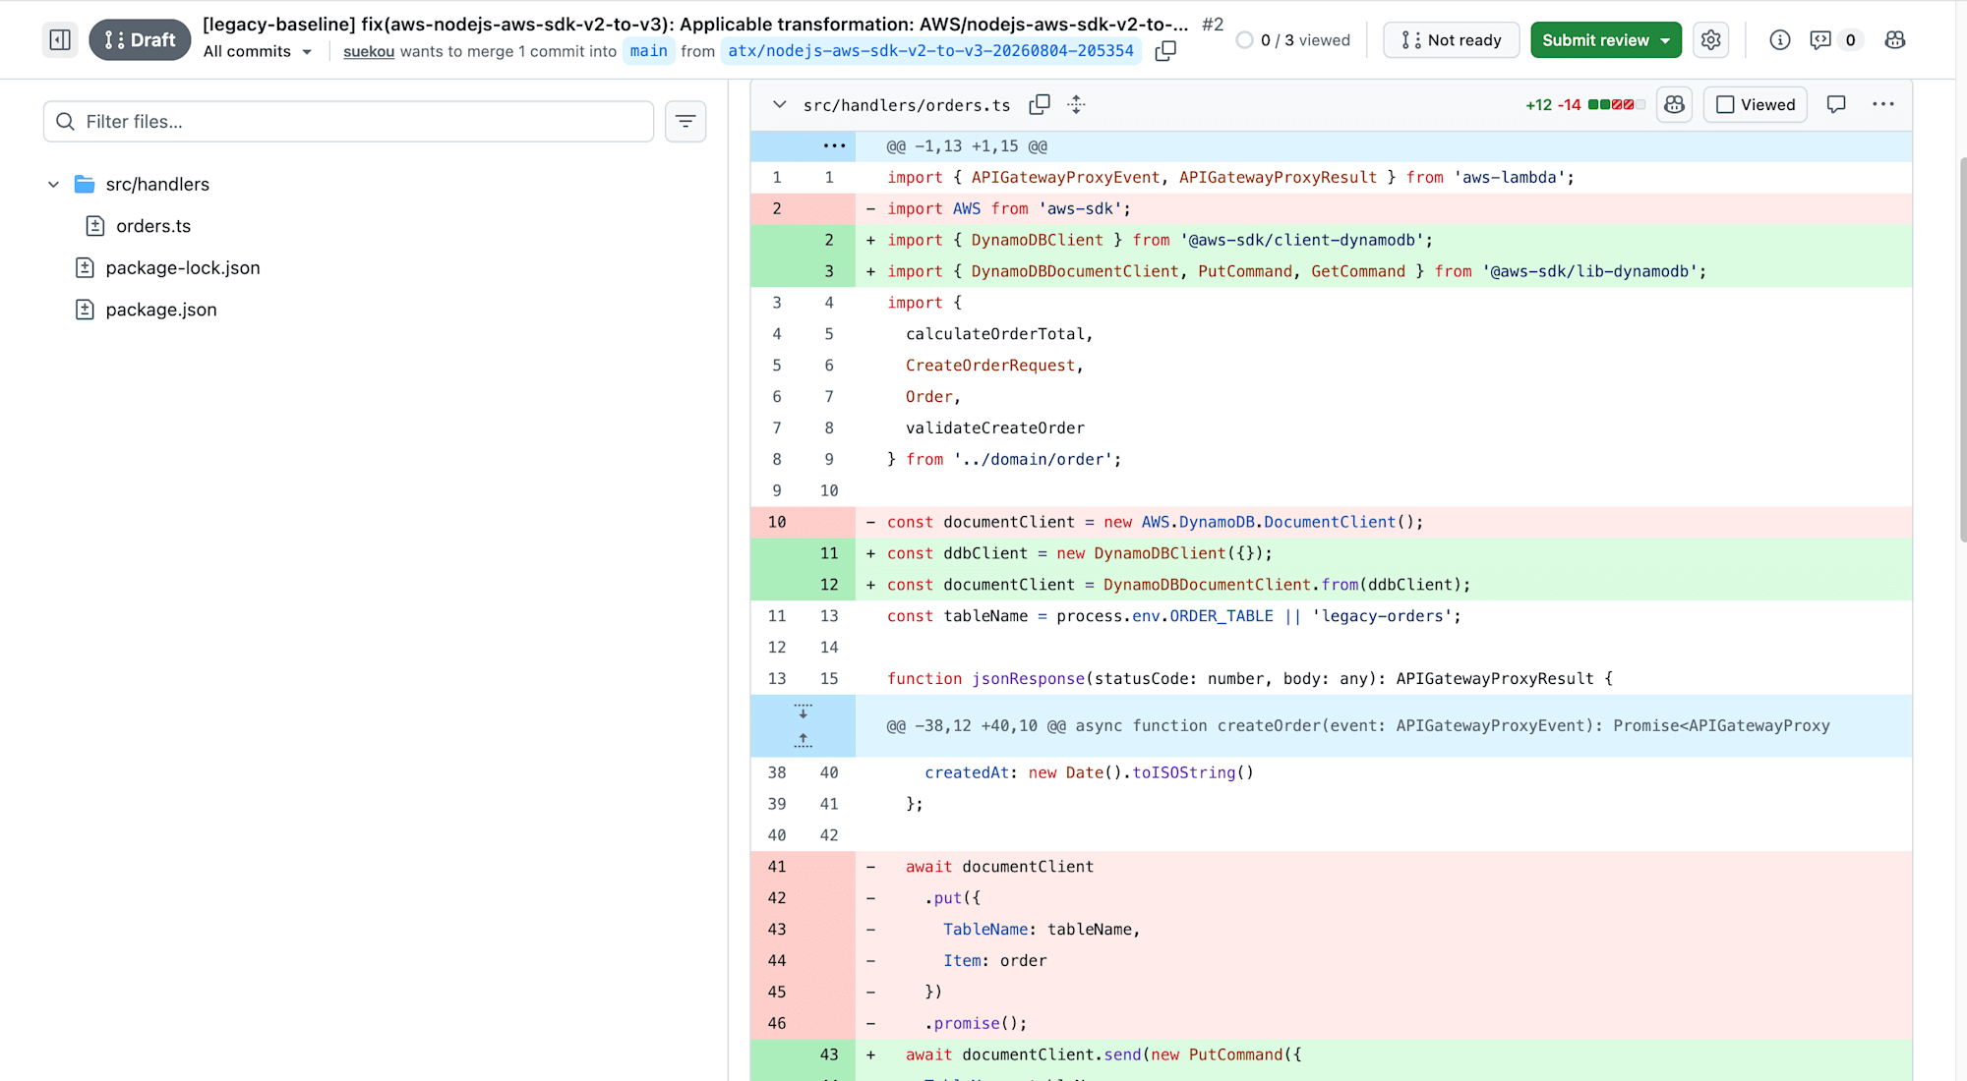Open the filter options button beside the file filter
The image size is (1967, 1081).
(x=685, y=122)
